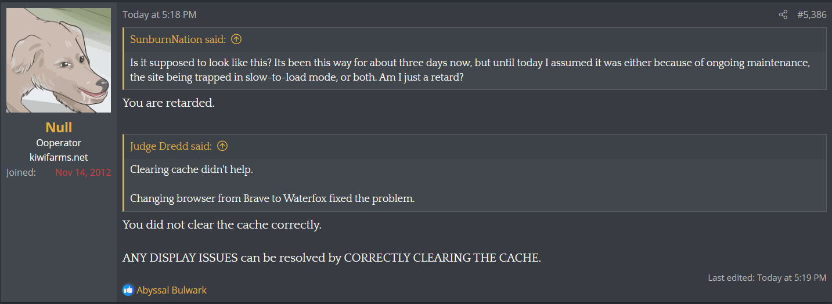Click the up-arrow icon after SunburnNation said
This screenshot has height=304, width=832.
click(x=236, y=39)
